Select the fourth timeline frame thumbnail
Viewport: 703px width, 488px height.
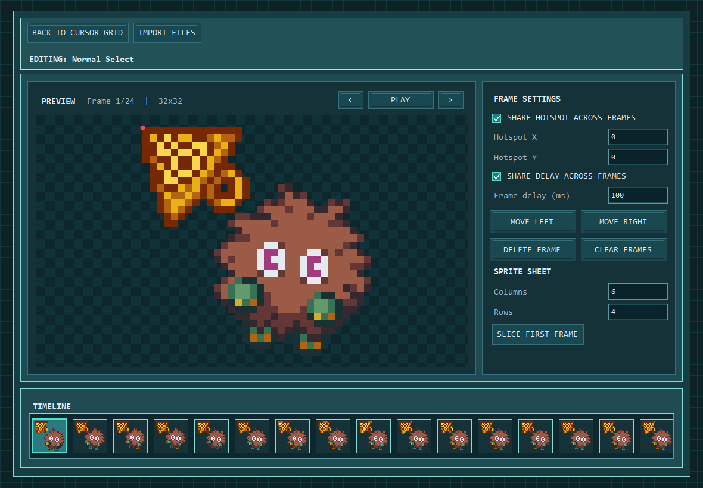pyautogui.click(x=171, y=436)
